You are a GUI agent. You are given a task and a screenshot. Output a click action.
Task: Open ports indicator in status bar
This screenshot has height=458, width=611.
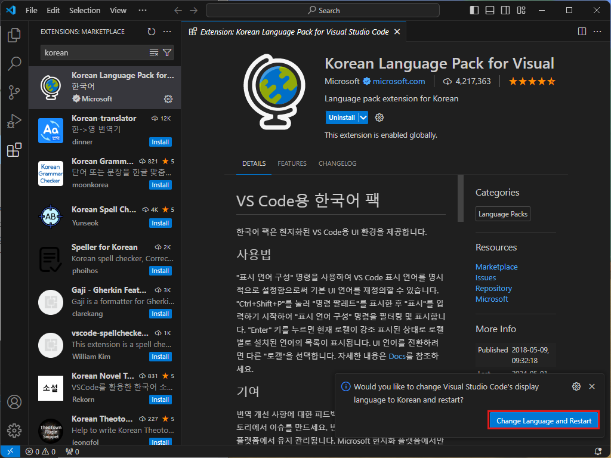pyautogui.click(x=72, y=452)
